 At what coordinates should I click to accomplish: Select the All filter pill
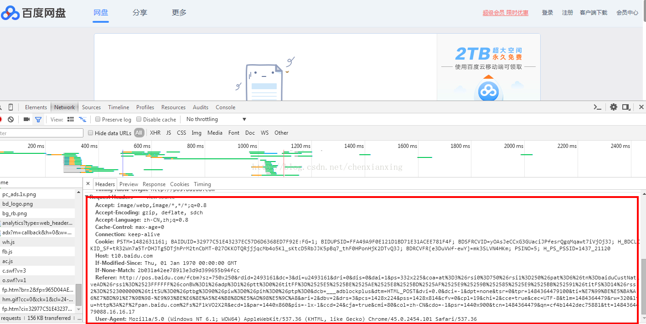pos(139,133)
